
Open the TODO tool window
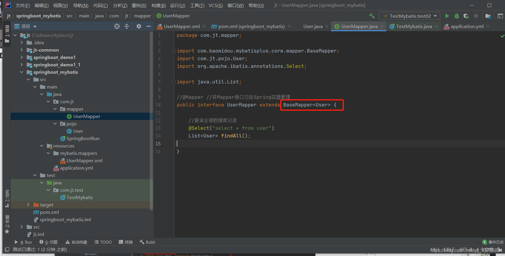(x=103, y=242)
